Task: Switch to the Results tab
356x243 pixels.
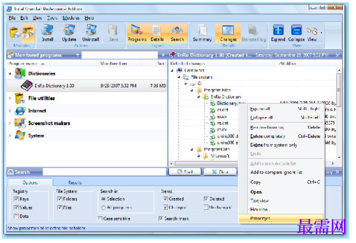Action: (75, 182)
